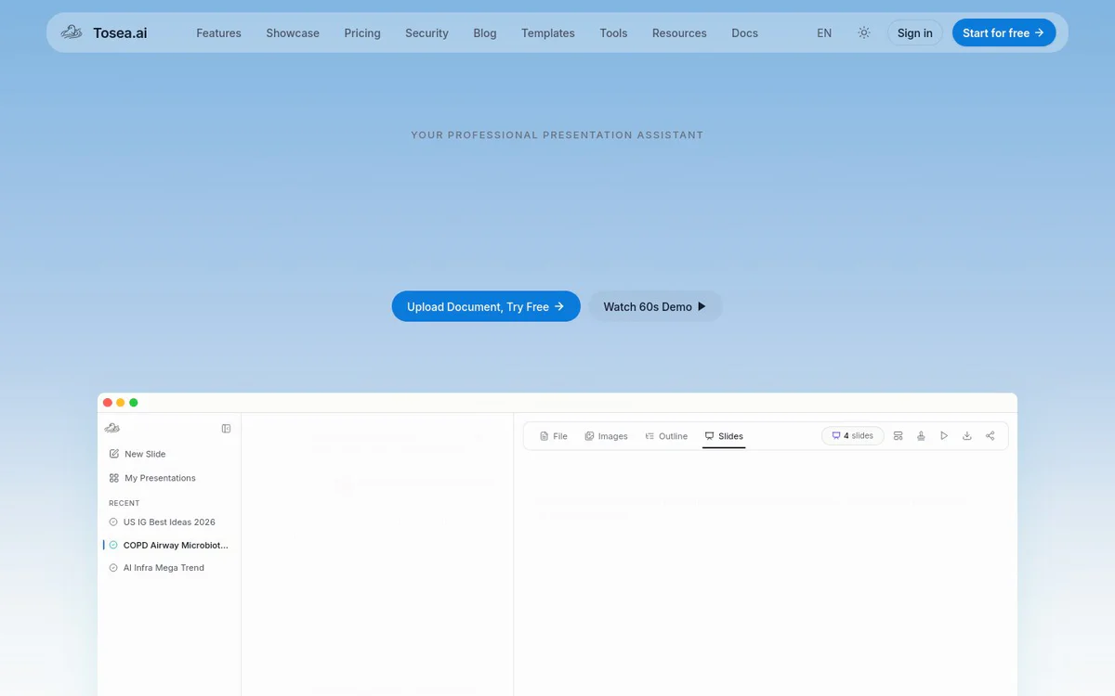Click the Sign in button
Screen dimensions: 1115x696
pos(915,32)
